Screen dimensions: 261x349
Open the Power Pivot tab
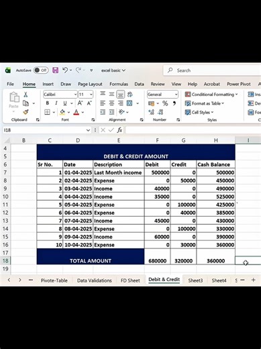[239, 84]
